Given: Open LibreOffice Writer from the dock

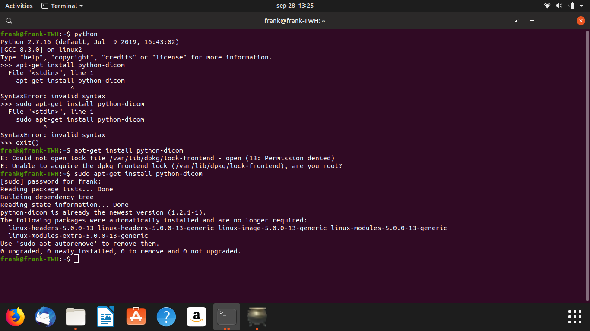Looking at the screenshot, I should pos(106,317).
